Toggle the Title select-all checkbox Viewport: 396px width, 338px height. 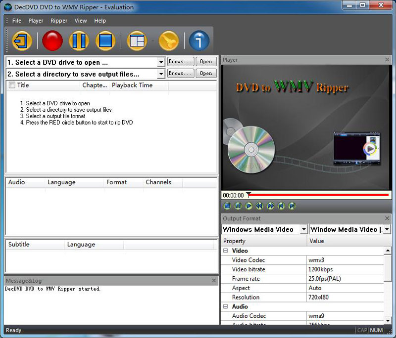point(12,85)
